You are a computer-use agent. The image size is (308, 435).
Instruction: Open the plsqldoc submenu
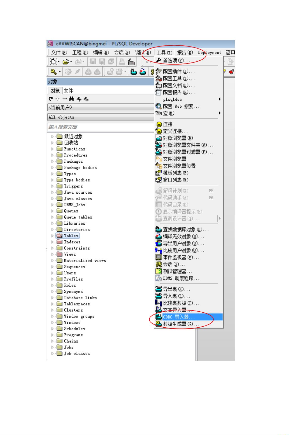189,99
